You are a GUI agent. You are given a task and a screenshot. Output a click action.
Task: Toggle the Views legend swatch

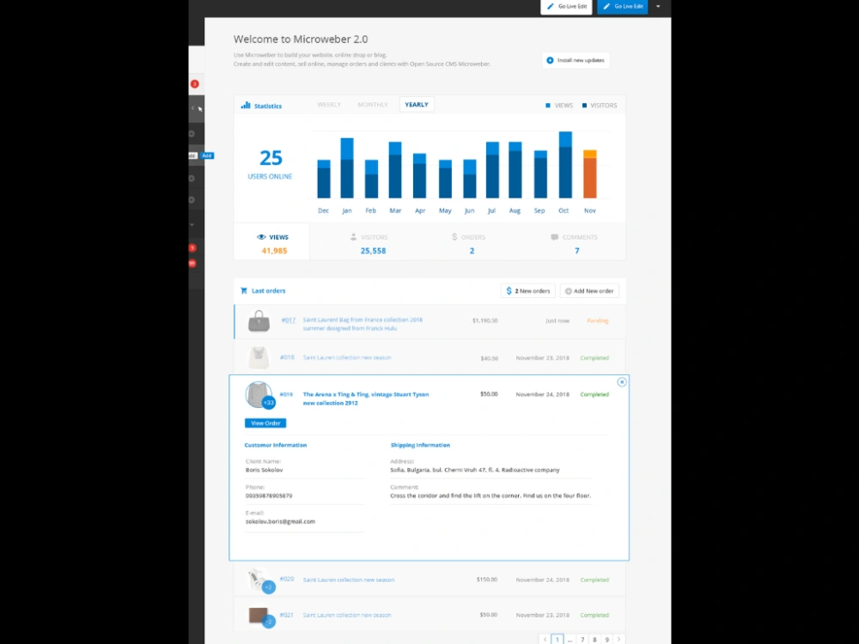[x=548, y=105]
